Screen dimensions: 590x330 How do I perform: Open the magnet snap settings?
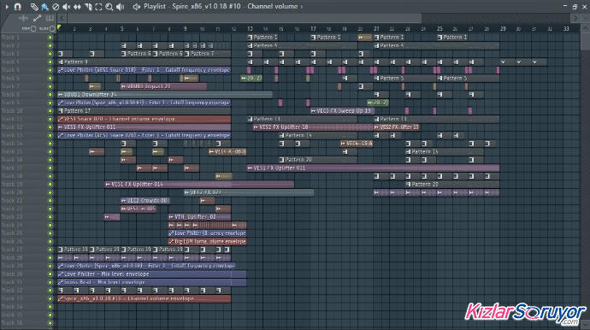pyautogui.click(x=17, y=6)
